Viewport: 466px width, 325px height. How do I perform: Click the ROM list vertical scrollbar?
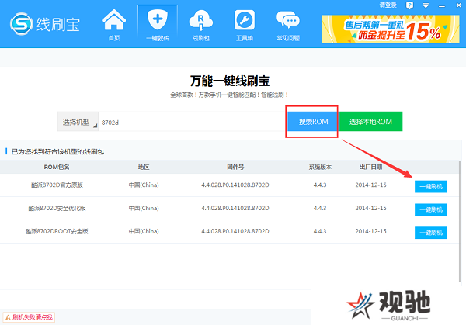pos(460,221)
